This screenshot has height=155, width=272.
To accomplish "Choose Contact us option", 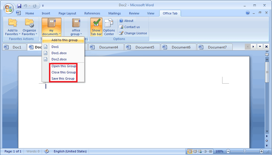I will [x=129, y=27].
